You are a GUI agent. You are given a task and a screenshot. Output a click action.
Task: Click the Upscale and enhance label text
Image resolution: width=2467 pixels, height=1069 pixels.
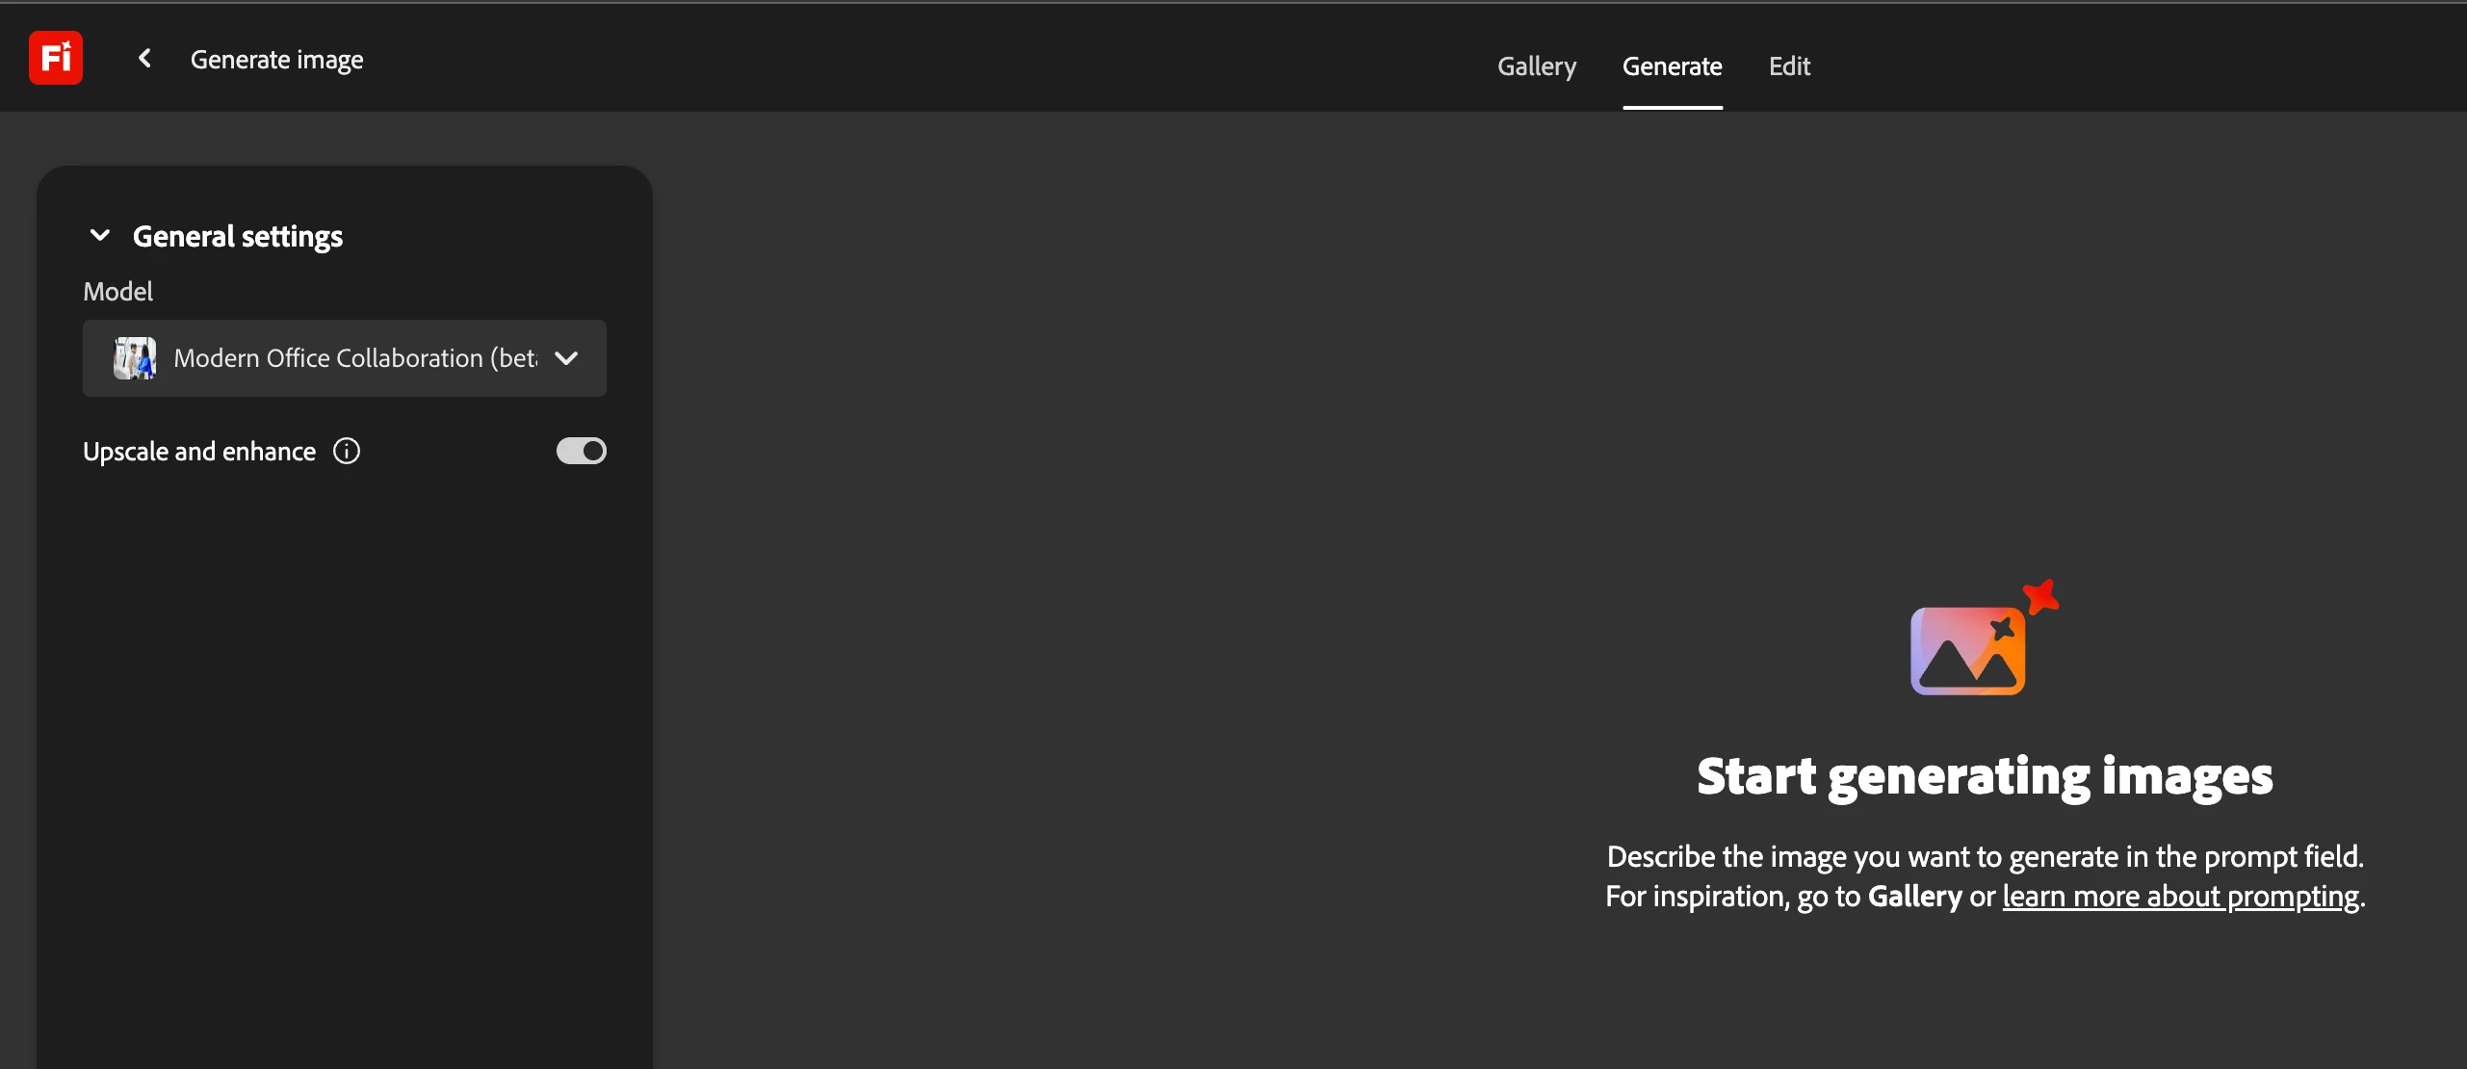pyautogui.click(x=199, y=452)
